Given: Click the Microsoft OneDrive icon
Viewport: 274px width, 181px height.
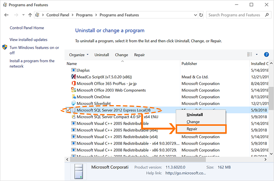Looking at the screenshot, I should click(74, 97).
